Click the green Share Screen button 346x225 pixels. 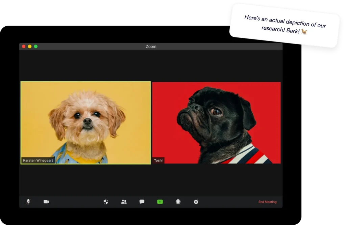[160, 202]
